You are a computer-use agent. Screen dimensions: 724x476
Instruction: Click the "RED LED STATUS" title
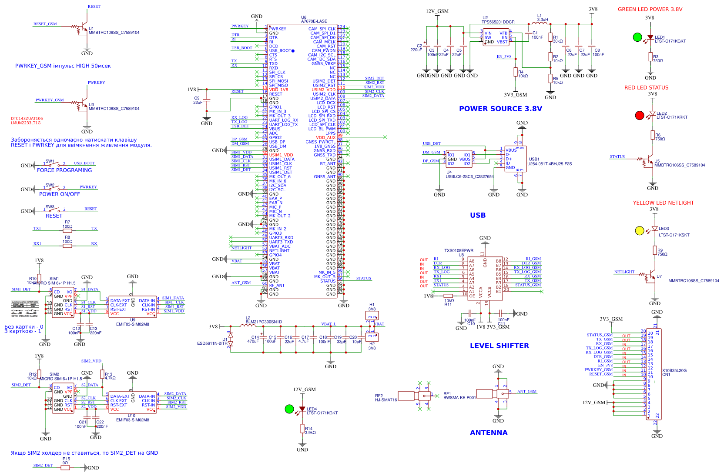[x=646, y=88]
